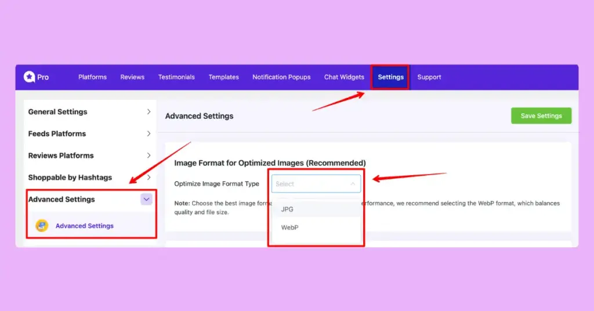The height and width of the screenshot is (311, 594).
Task: Select the Settings nav item
Action: 390,77
